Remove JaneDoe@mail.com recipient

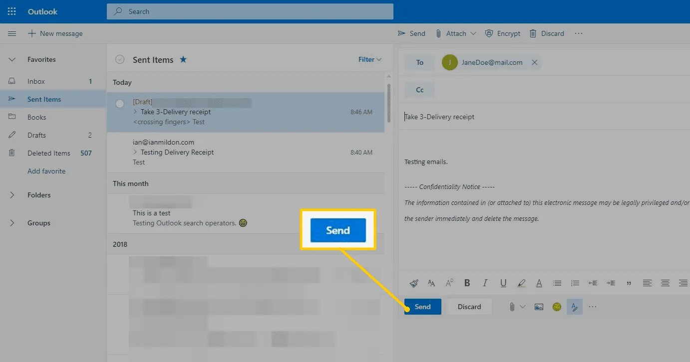click(x=535, y=62)
